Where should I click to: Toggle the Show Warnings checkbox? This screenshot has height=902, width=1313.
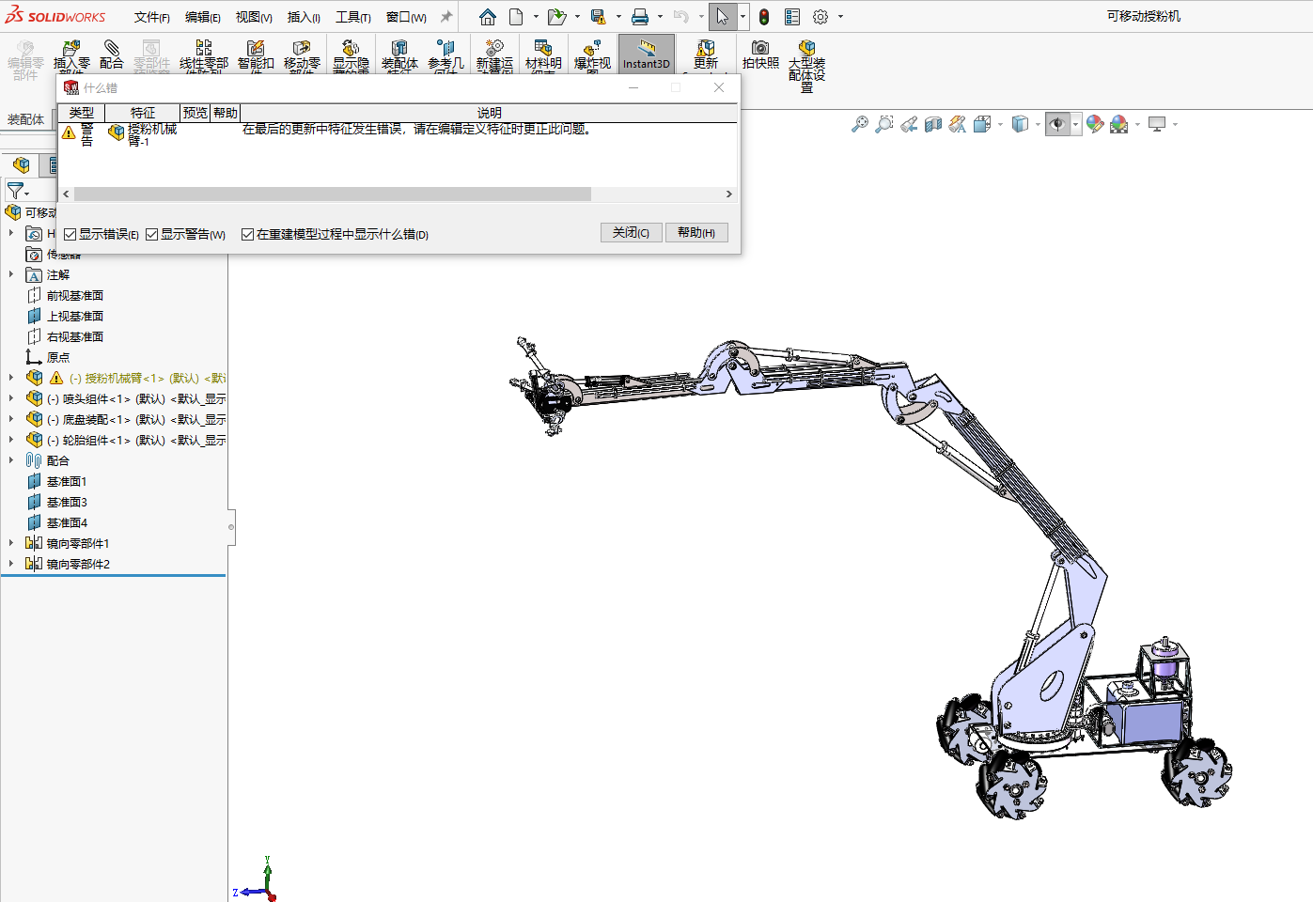152,234
